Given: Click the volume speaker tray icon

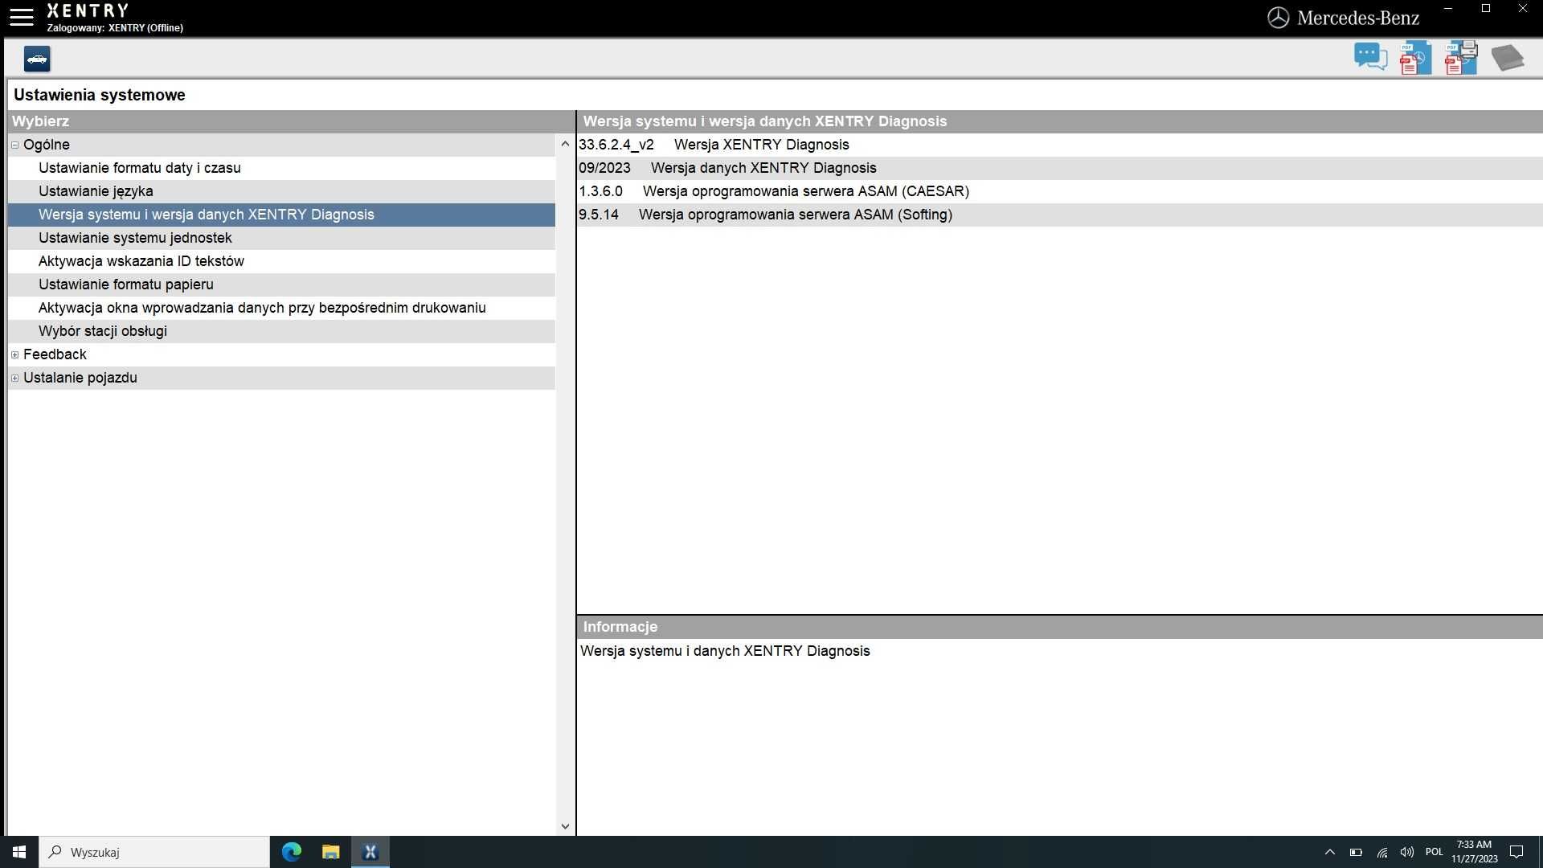Looking at the screenshot, I should pos(1407,852).
